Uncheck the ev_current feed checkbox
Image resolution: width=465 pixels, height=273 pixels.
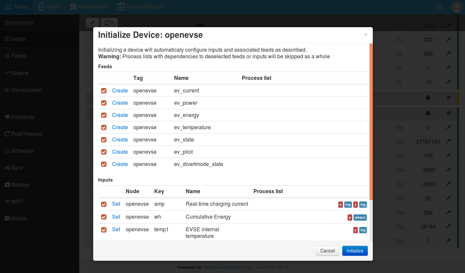point(104,91)
